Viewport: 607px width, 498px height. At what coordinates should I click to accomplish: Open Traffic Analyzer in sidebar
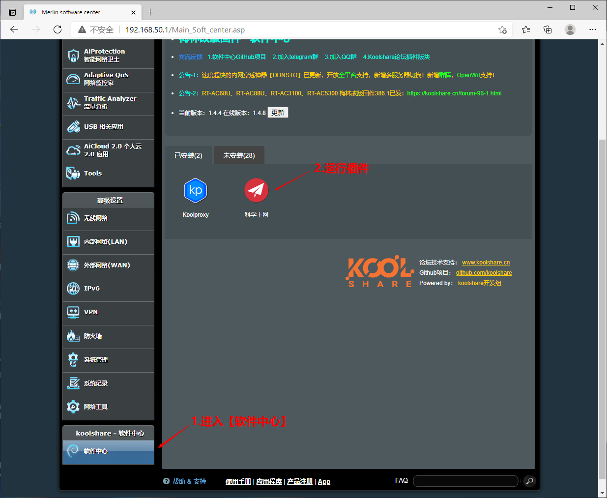(x=108, y=103)
